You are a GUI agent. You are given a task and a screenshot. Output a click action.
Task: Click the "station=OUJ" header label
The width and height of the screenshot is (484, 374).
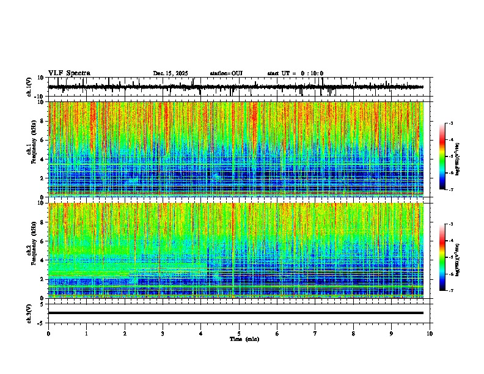226,73
